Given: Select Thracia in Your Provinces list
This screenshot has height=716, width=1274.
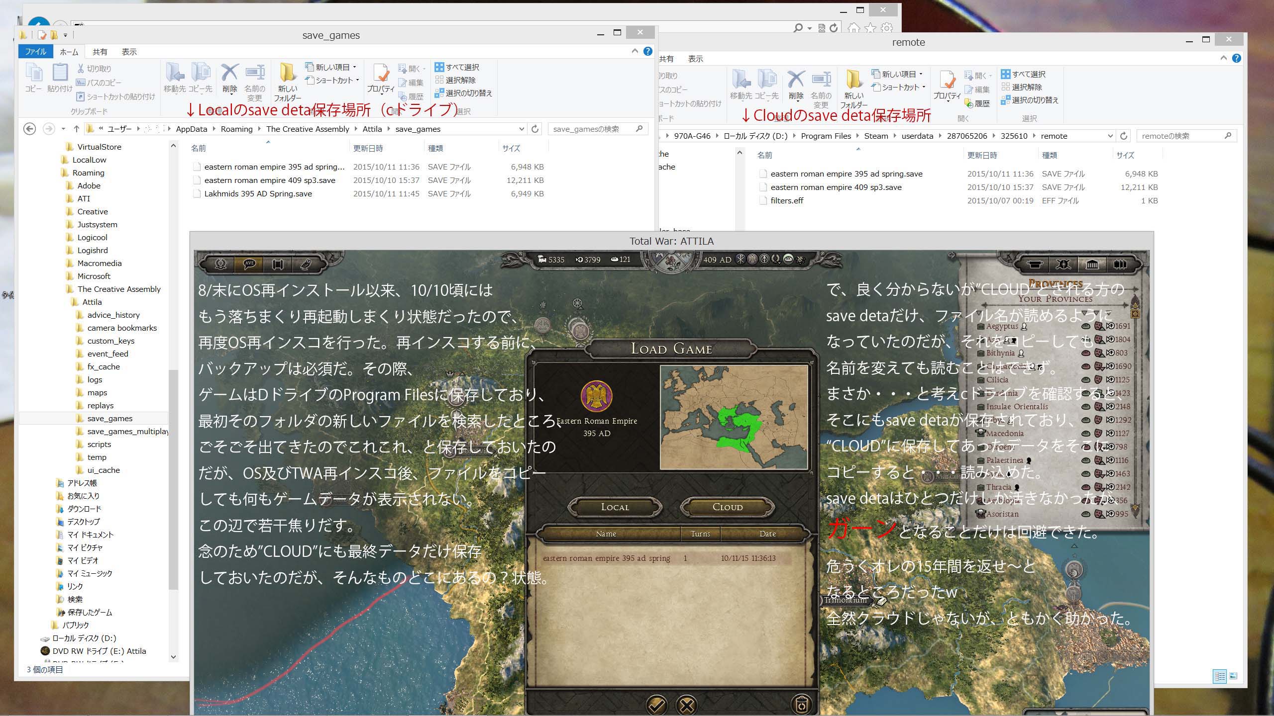Looking at the screenshot, I should (x=999, y=487).
